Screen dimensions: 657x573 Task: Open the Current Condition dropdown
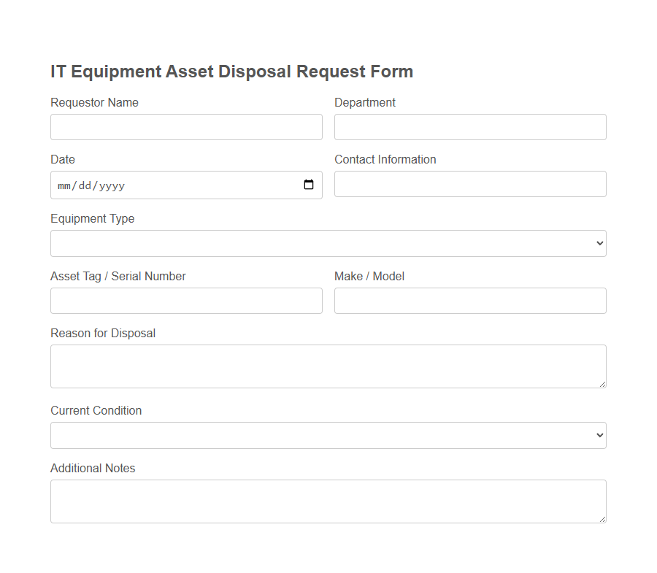click(x=328, y=435)
